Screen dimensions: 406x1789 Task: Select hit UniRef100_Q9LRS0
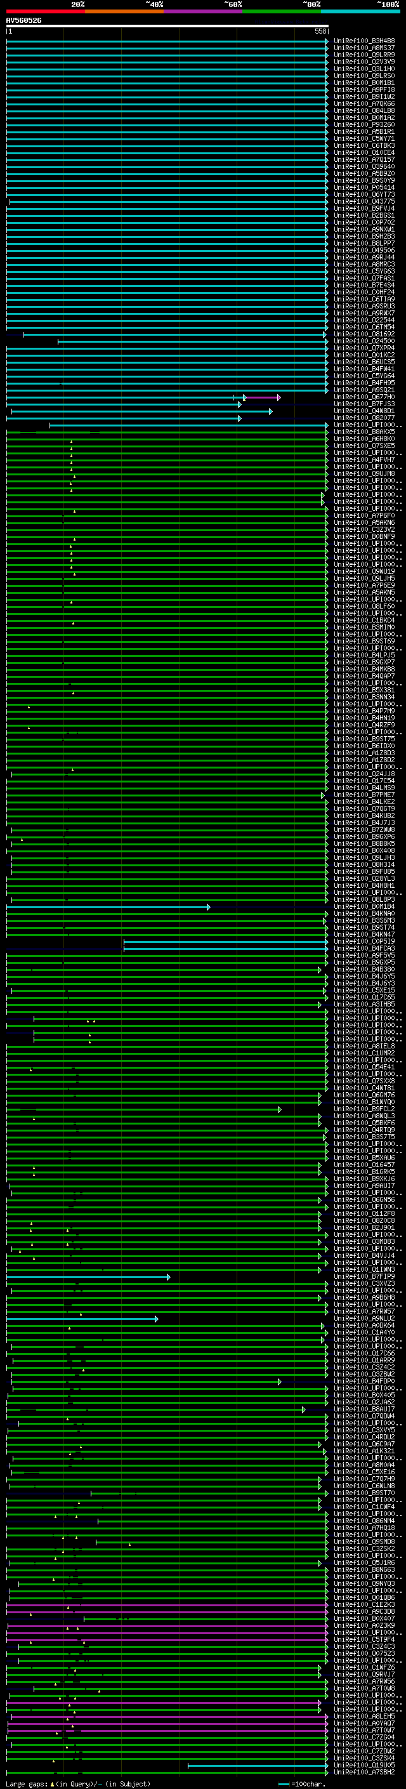[x=363, y=76]
